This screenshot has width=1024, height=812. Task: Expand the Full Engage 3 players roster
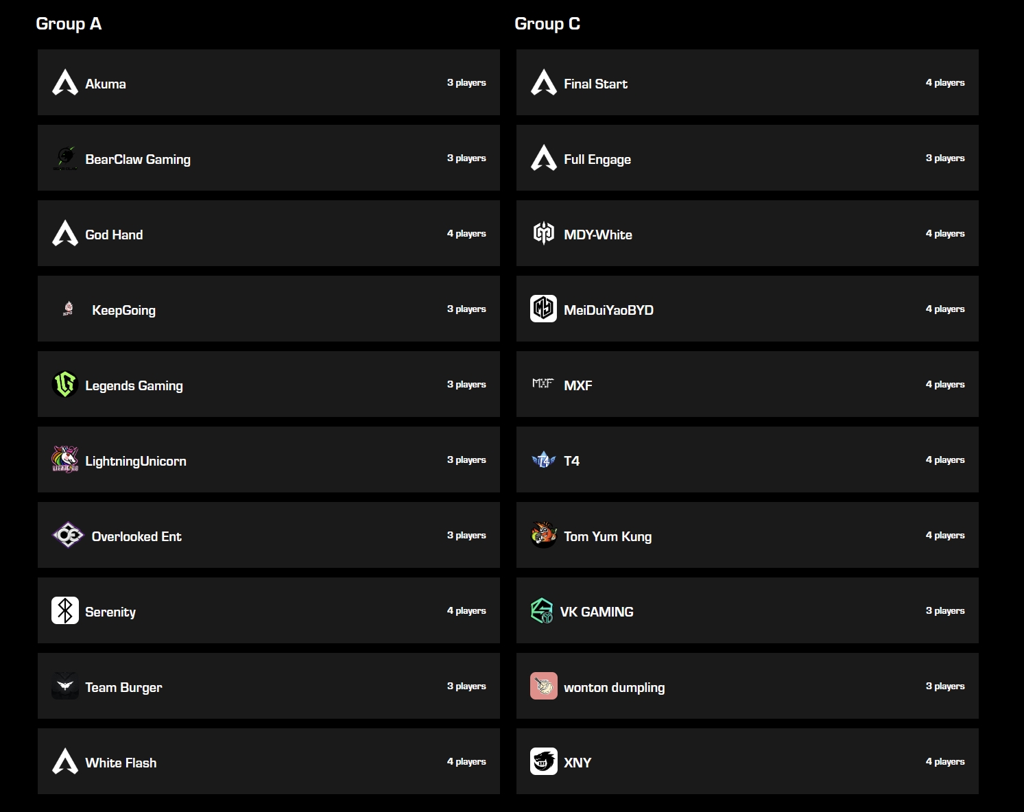944,158
